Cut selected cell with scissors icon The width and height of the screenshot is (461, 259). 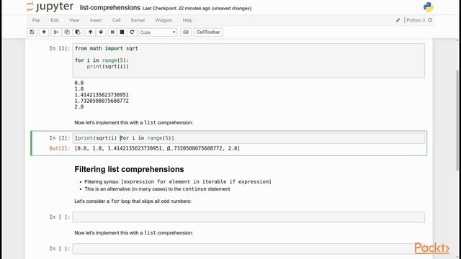56,32
